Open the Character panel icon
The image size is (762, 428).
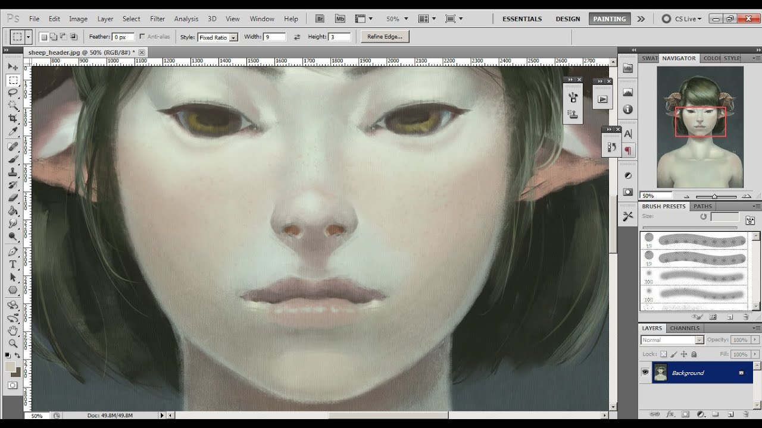[x=627, y=134]
